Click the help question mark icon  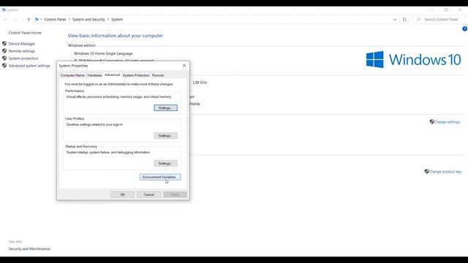point(465,29)
